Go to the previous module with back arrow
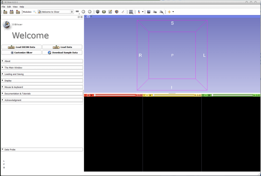The width and height of the screenshot is (261, 176). pyautogui.click(x=83, y=12)
